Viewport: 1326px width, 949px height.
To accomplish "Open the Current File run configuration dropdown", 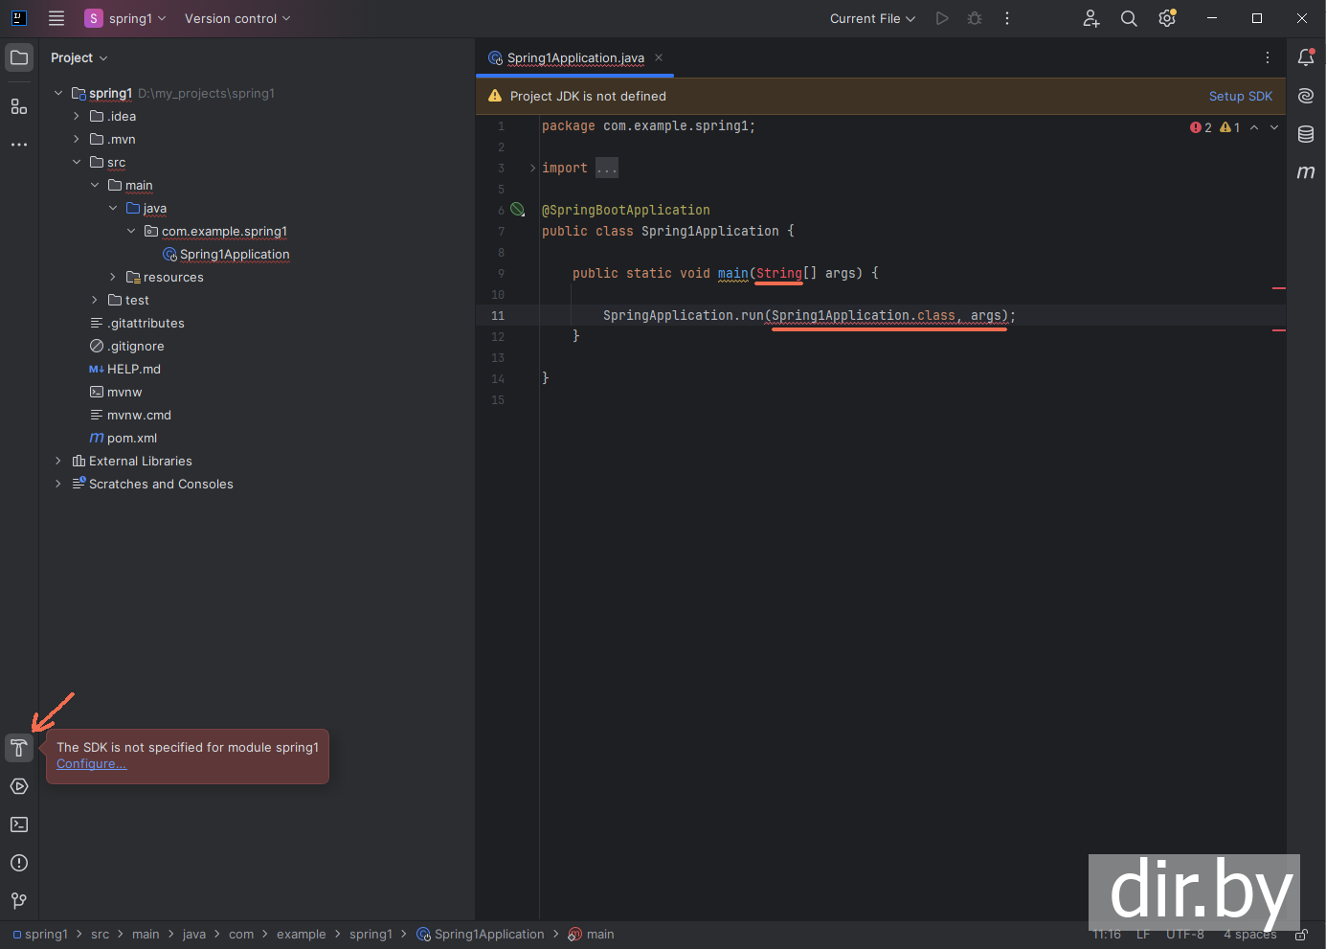I will 872,19.
